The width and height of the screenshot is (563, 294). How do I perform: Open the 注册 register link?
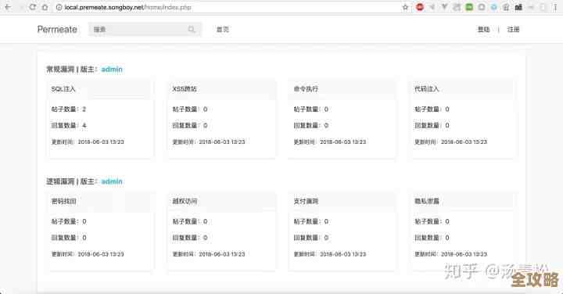(513, 30)
